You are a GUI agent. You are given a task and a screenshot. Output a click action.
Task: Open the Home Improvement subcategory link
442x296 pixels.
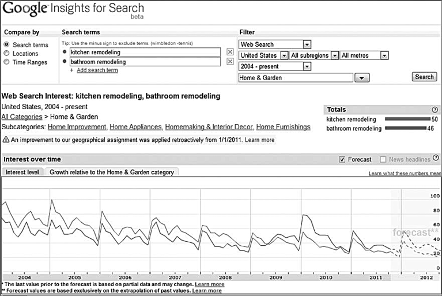click(77, 127)
